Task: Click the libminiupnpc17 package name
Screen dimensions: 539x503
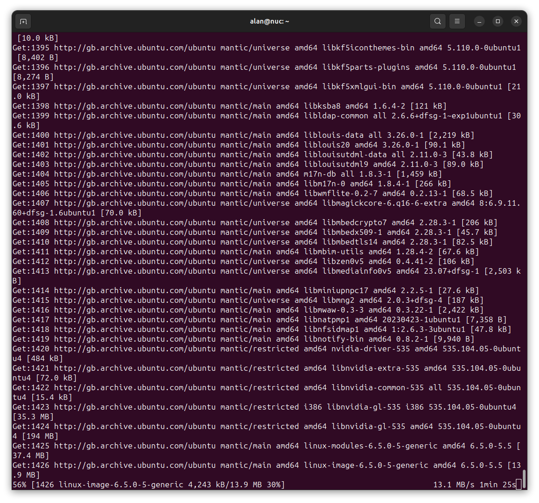Action: tap(336, 290)
